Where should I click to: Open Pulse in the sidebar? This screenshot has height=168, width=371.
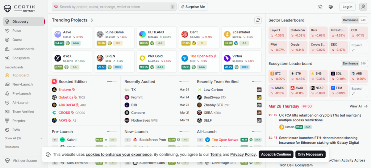(17, 30)
